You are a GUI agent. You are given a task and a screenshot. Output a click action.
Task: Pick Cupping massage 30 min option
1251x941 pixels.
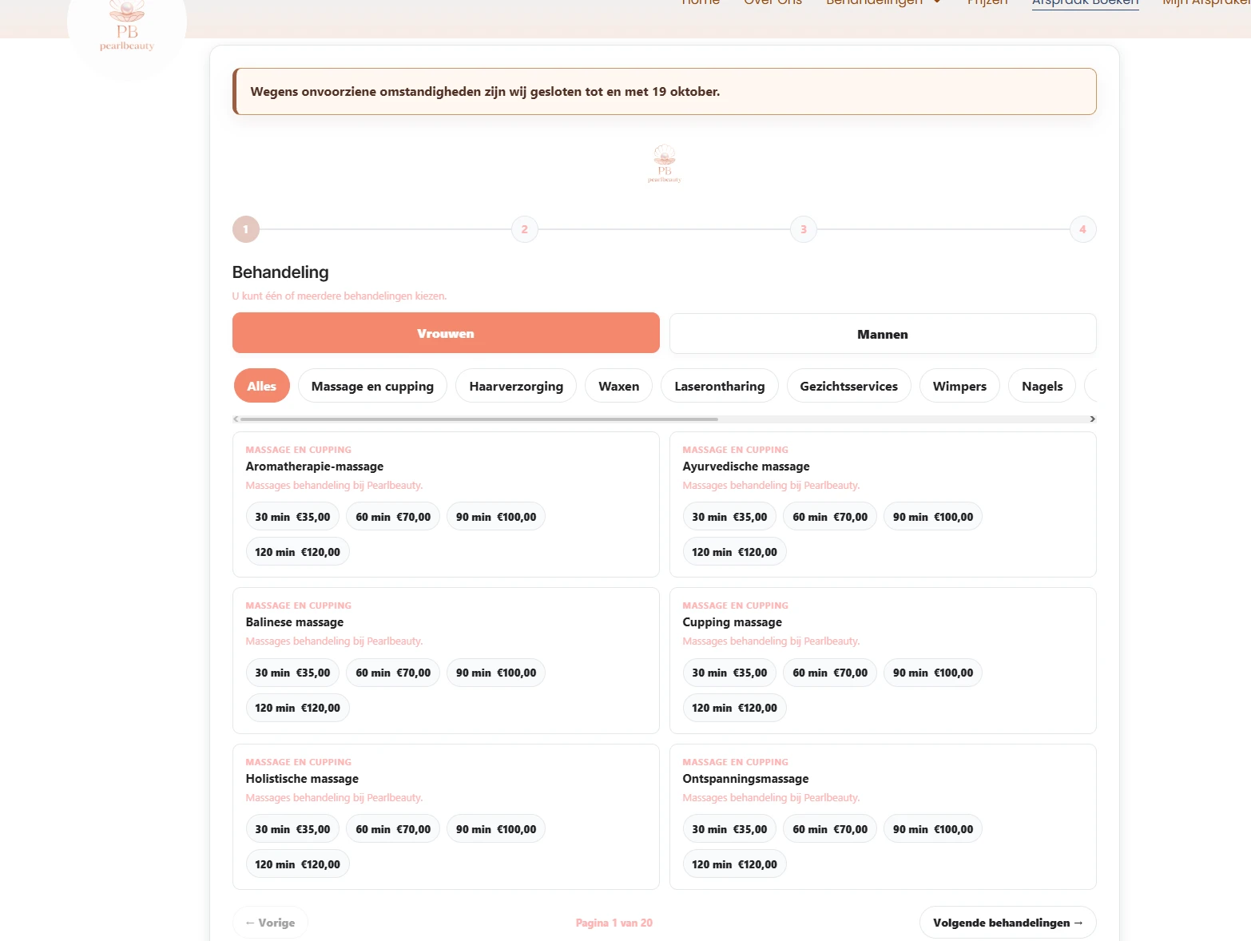pyautogui.click(x=729, y=673)
